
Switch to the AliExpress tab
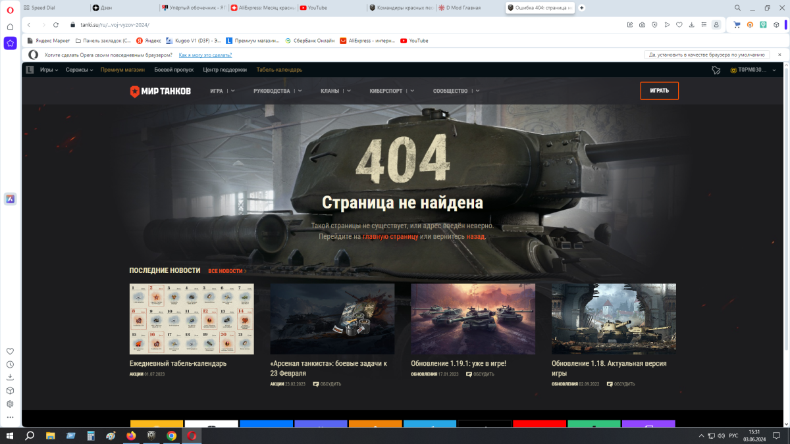click(261, 8)
